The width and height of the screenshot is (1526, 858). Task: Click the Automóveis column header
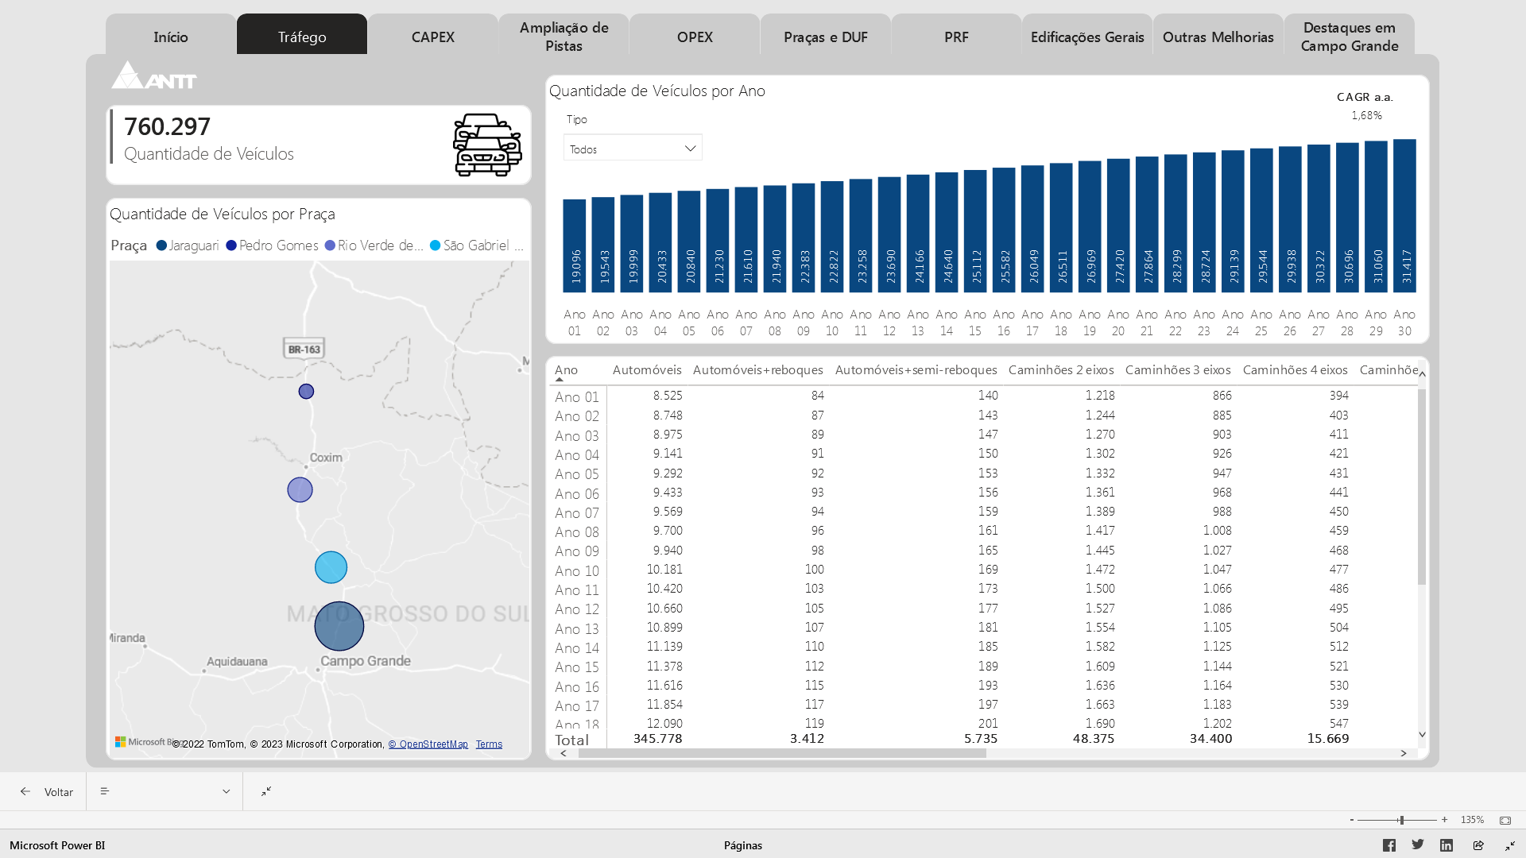tap(647, 369)
